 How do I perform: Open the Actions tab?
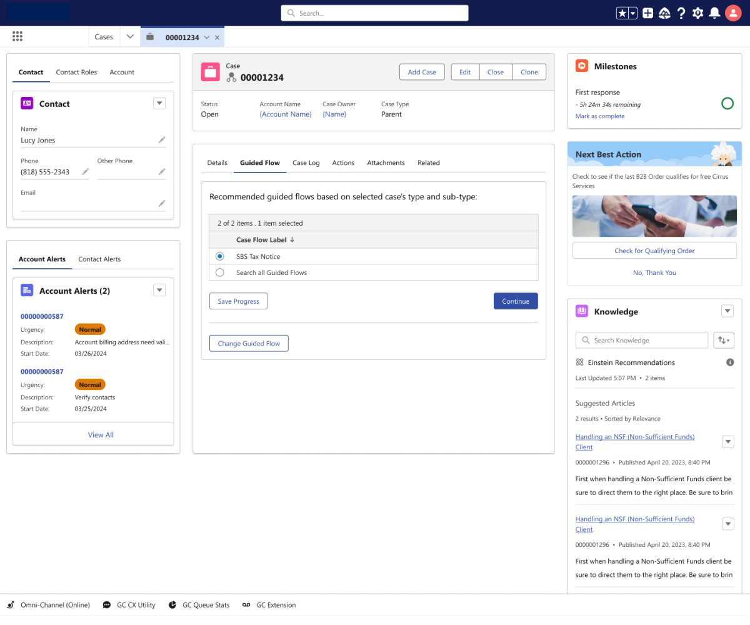coord(343,162)
